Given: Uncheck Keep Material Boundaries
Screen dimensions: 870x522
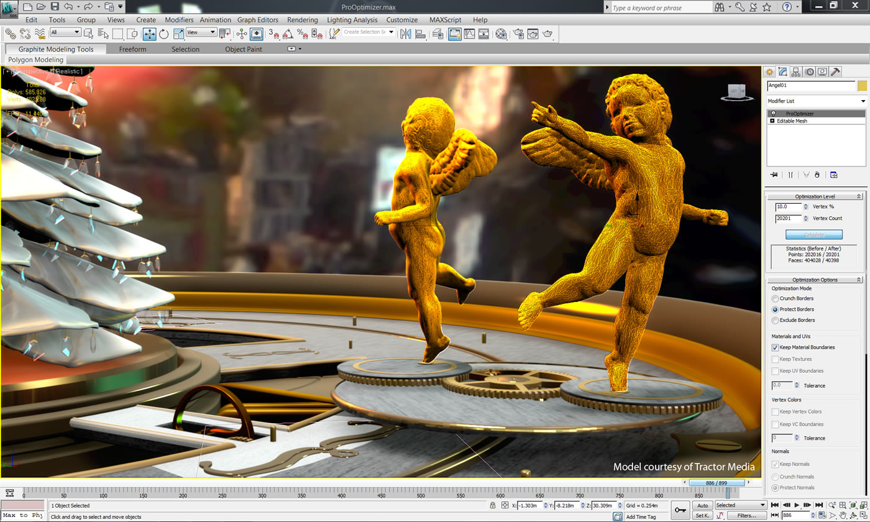Looking at the screenshot, I should click(775, 347).
